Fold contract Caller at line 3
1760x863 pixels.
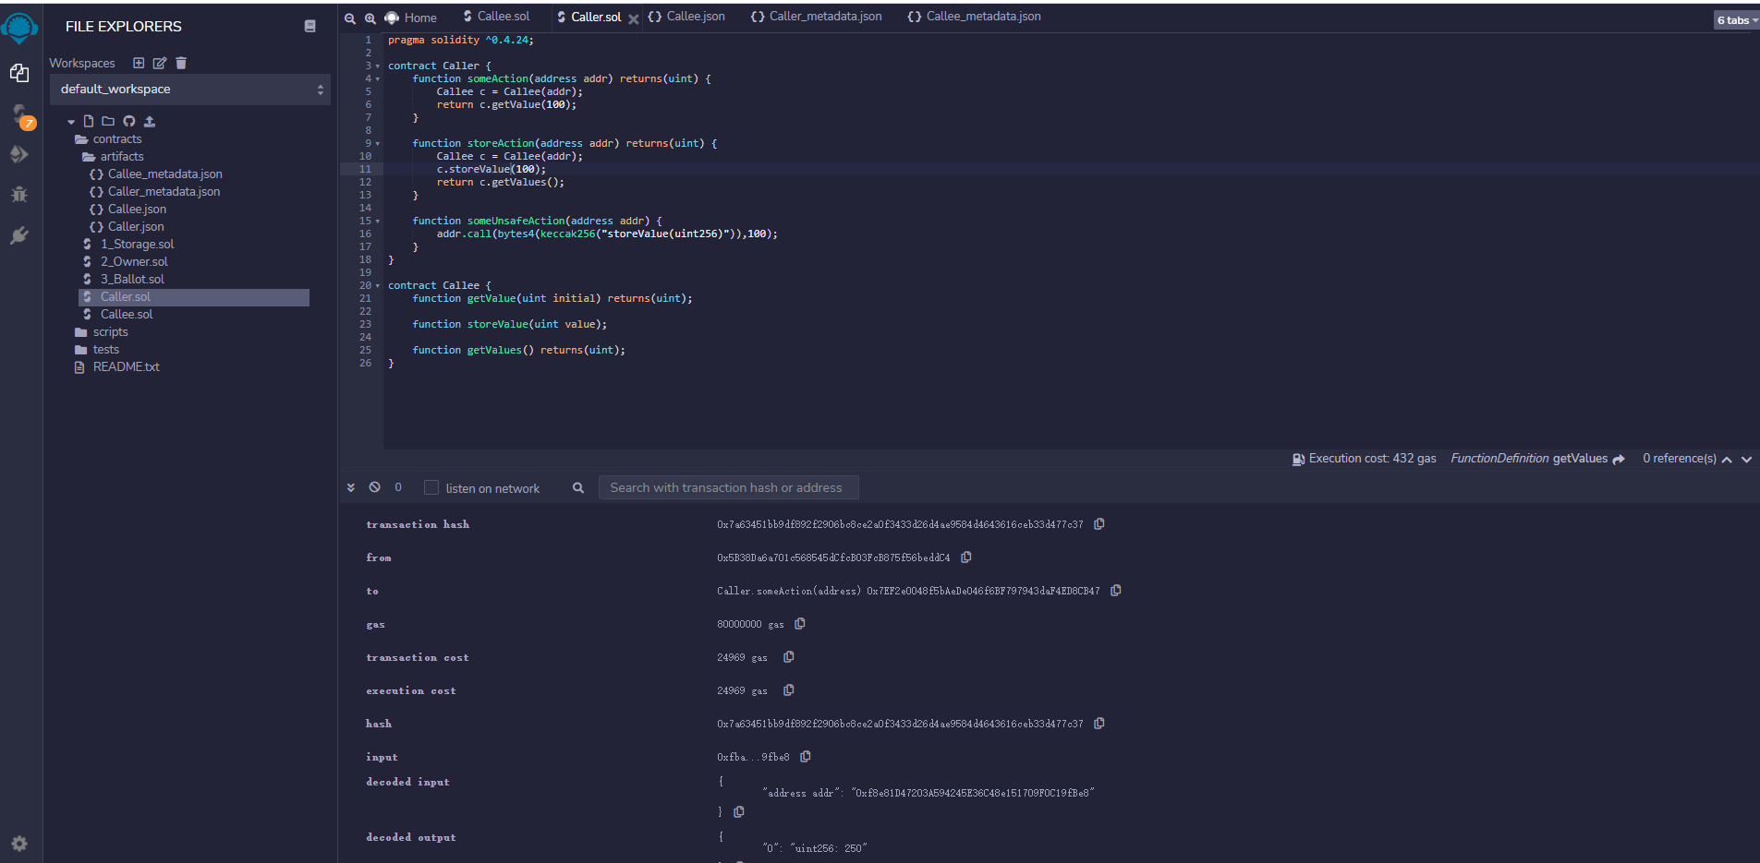[378, 66]
